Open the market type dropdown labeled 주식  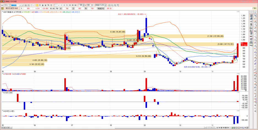(10, 5)
